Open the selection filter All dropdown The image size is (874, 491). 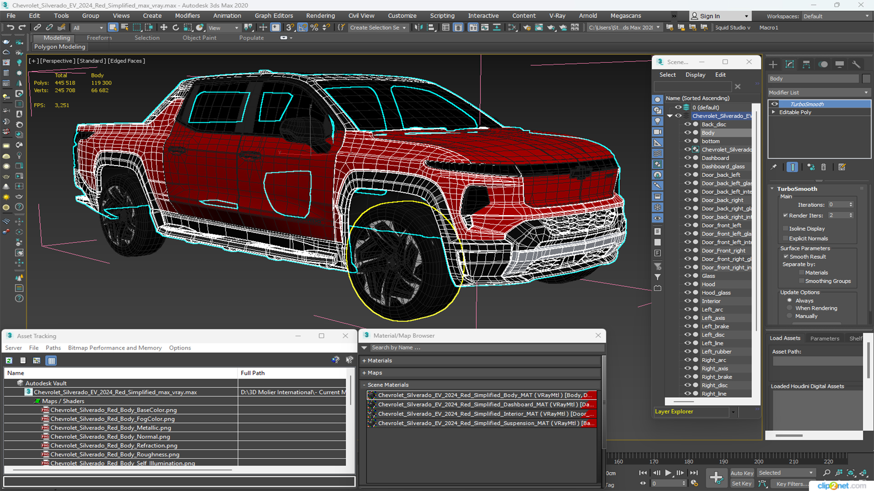pyautogui.click(x=88, y=28)
